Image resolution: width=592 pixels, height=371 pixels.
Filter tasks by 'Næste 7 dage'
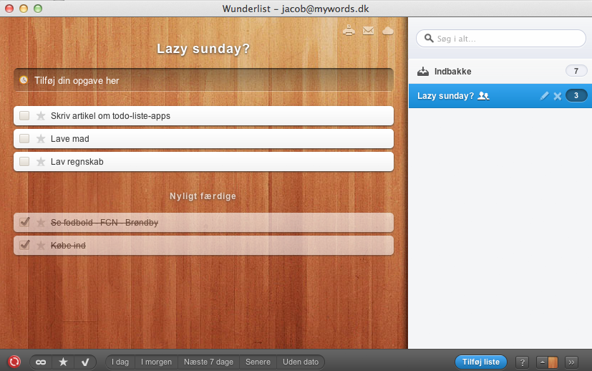208,362
